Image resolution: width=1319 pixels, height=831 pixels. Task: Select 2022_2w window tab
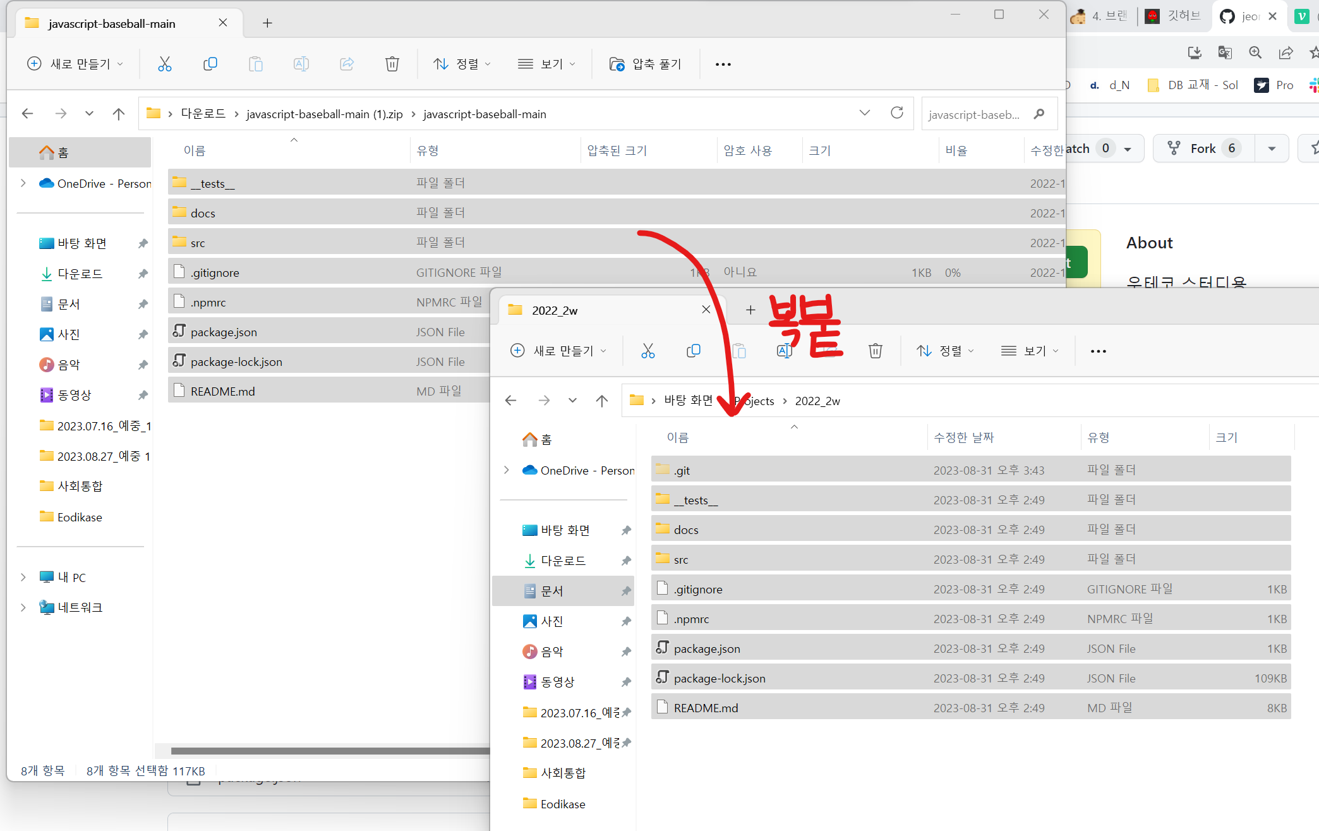click(x=611, y=310)
